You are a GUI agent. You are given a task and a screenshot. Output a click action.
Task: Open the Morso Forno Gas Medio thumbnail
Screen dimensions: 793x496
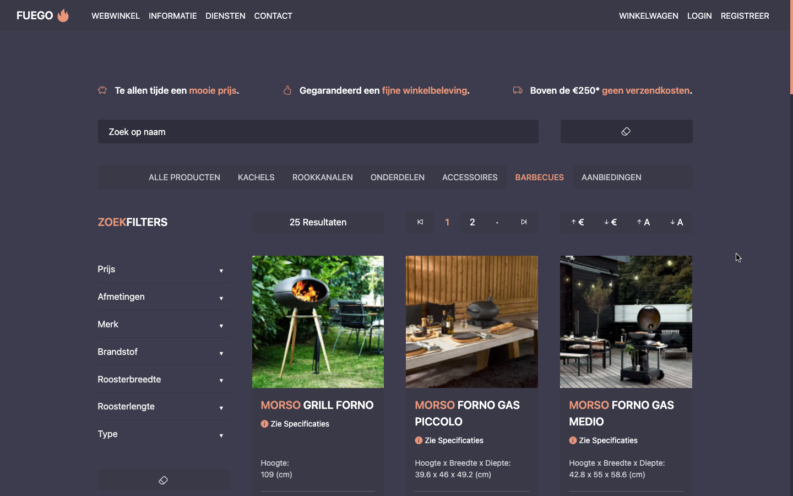pyautogui.click(x=626, y=321)
